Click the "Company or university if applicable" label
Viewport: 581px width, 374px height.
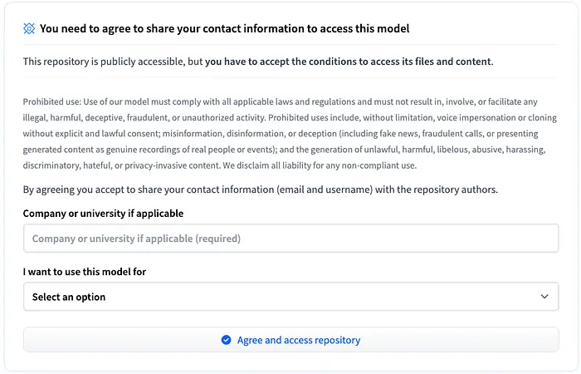pyautogui.click(x=103, y=214)
